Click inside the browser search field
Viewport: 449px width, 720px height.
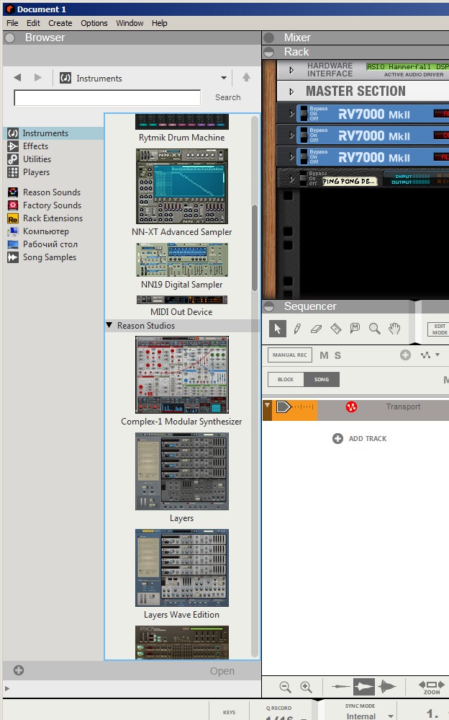coord(107,98)
